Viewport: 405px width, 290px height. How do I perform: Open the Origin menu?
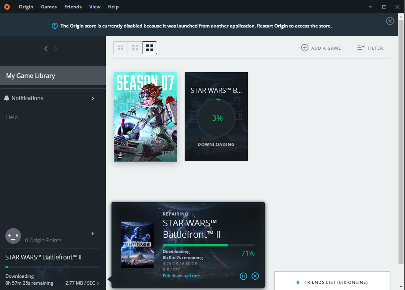pyautogui.click(x=26, y=7)
